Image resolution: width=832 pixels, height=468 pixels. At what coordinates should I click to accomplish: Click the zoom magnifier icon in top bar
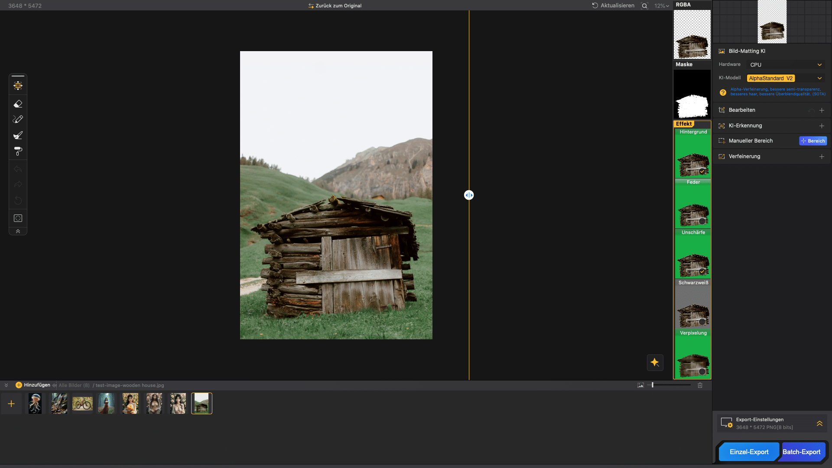[644, 6]
